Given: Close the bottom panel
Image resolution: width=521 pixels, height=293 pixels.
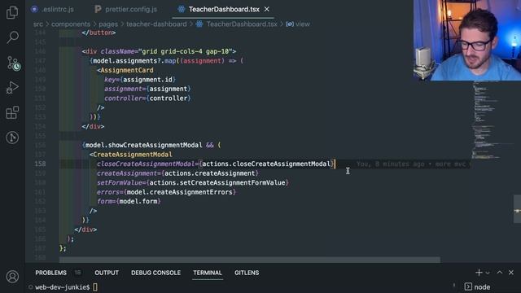Looking at the screenshot, I should click(x=511, y=273).
